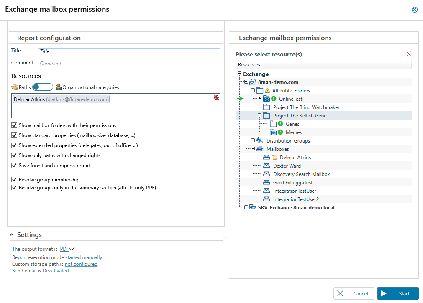This screenshot has height=303, width=423.
Task: Click the warning icon beside All Public Folders
Action: (x=267, y=91)
